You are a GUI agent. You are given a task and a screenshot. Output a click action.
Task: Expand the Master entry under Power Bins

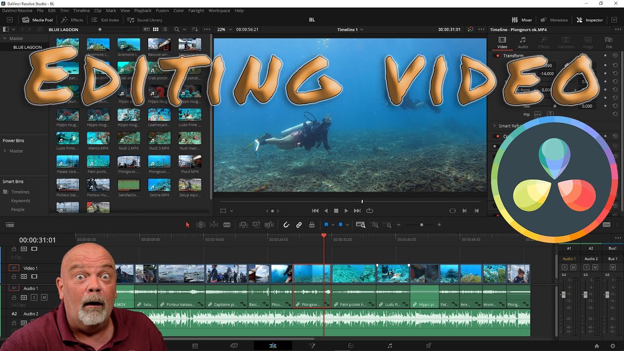pos(5,151)
